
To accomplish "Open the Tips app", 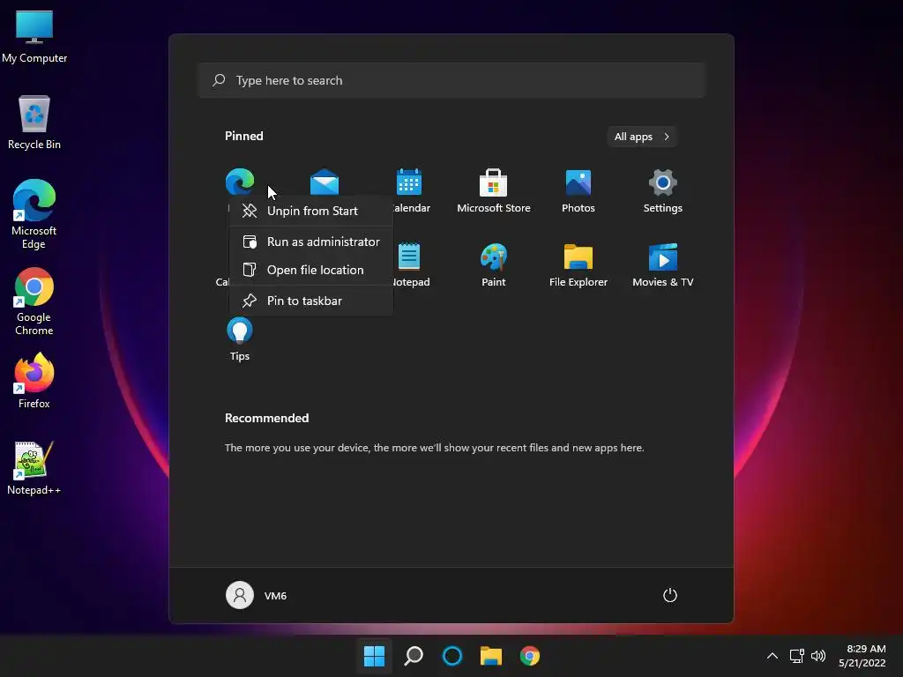I will (240, 339).
